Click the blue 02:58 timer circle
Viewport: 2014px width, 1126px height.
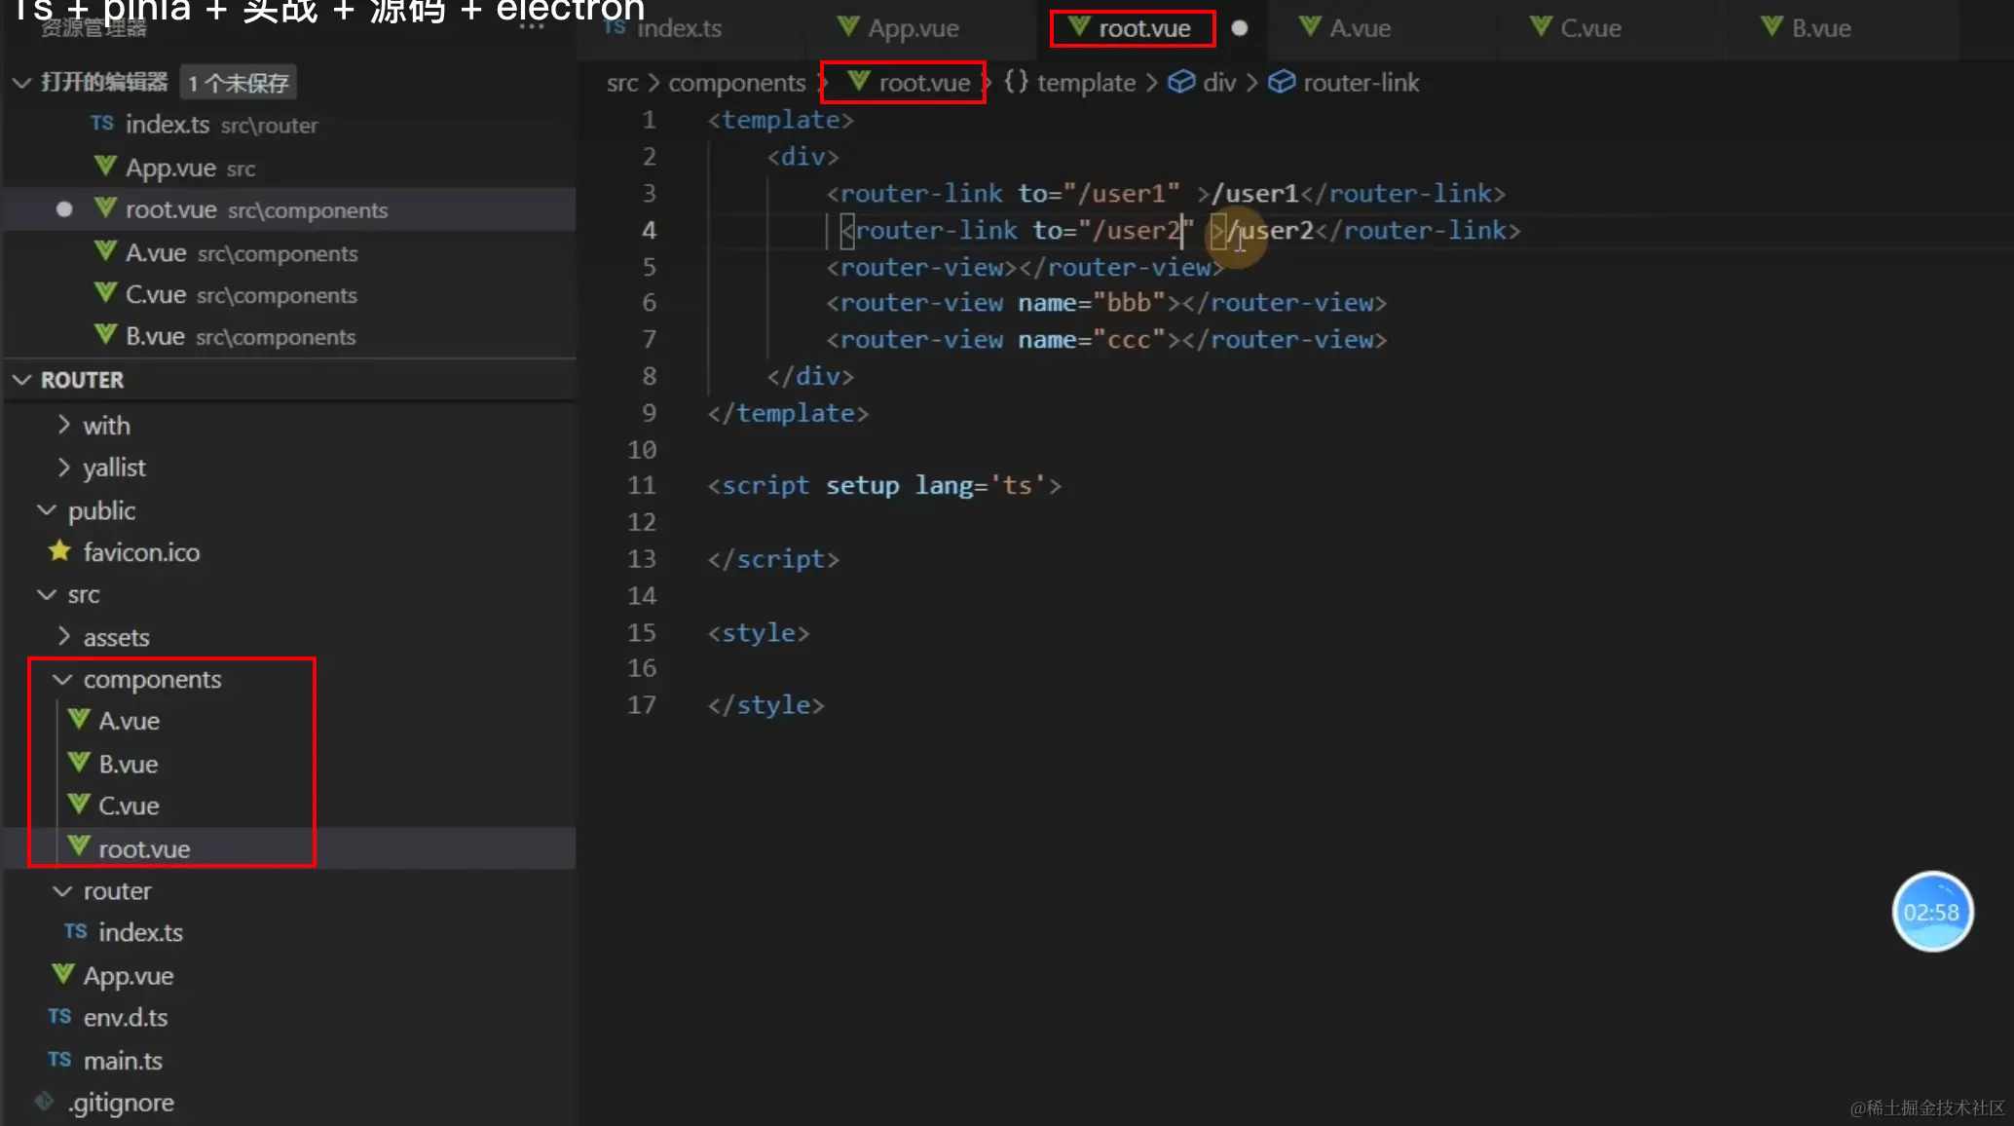(1931, 912)
